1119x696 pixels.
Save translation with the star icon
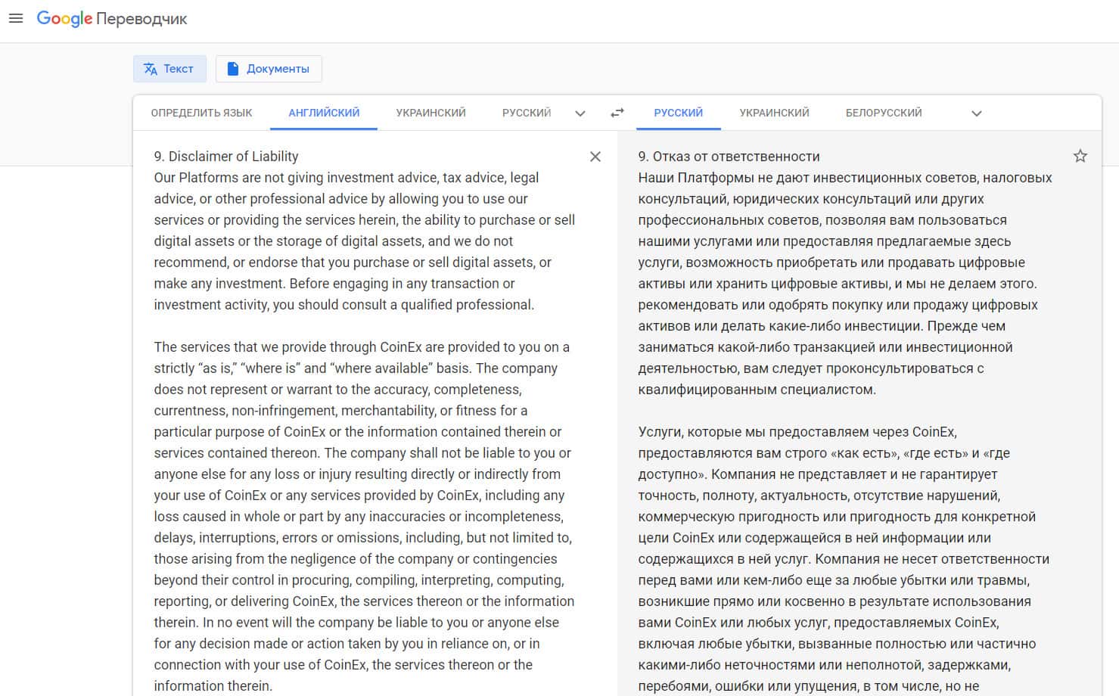[x=1080, y=156]
